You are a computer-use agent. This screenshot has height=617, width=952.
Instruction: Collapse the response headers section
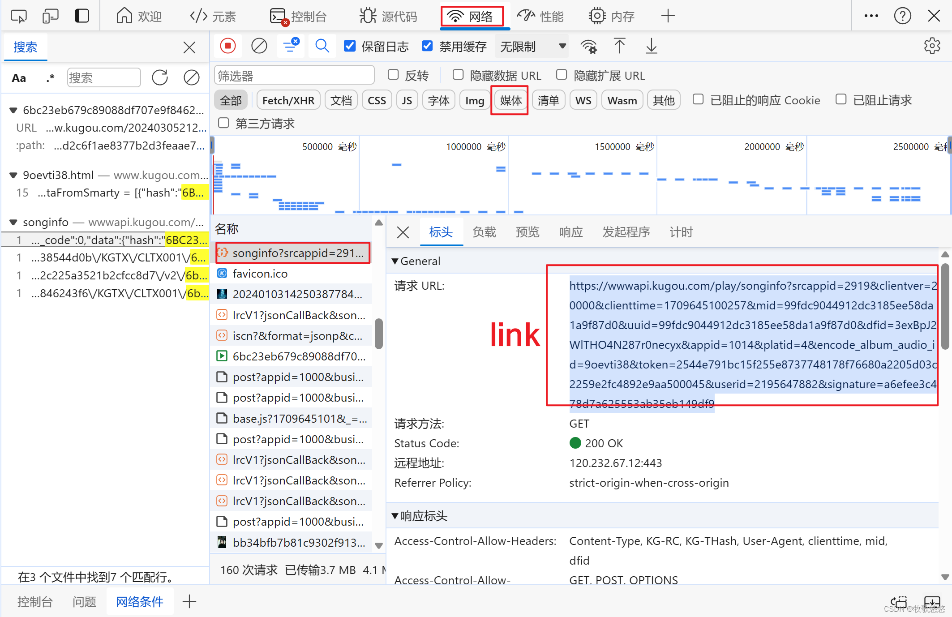[395, 516]
